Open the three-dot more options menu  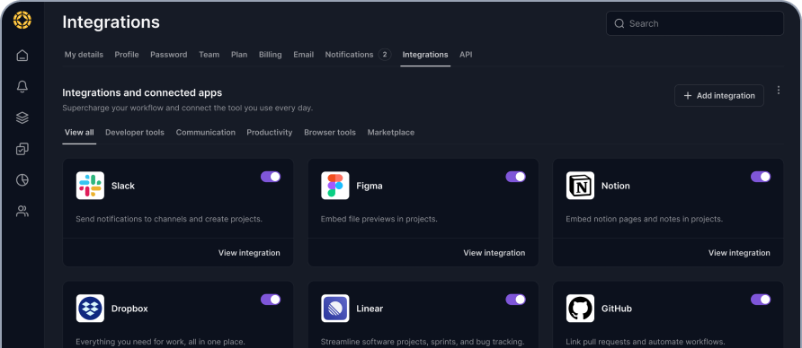click(x=779, y=91)
